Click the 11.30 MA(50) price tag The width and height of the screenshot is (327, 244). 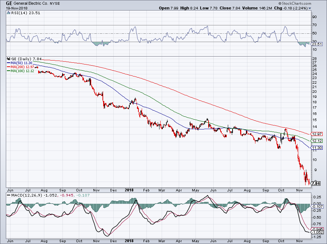tap(315, 148)
